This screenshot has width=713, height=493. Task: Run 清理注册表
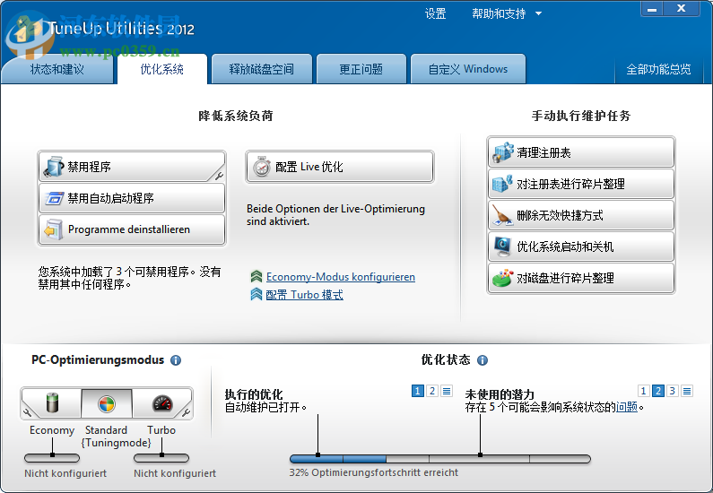(x=580, y=152)
